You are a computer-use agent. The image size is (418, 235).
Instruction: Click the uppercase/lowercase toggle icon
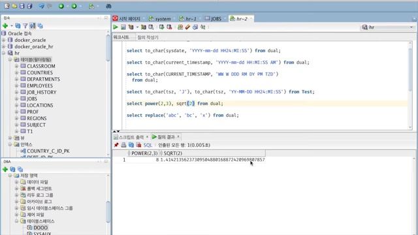pyautogui.click(x=203, y=27)
